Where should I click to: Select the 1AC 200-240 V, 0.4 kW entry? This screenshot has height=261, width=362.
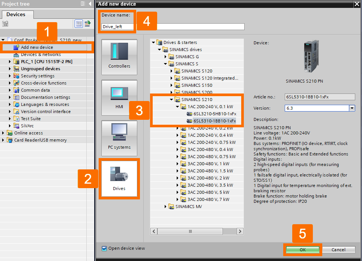click(210, 135)
